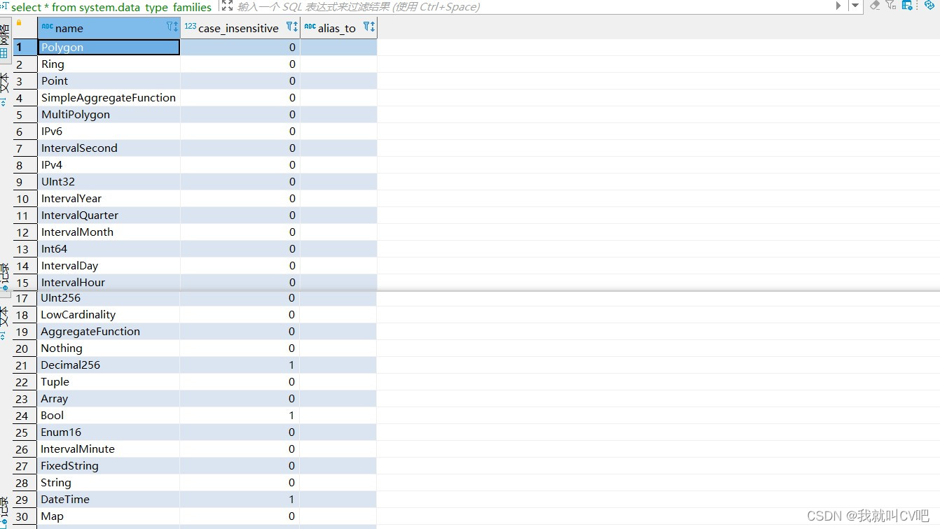Select the Int64 cell
Viewport: 940px width, 529px height.
click(x=109, y=249)
